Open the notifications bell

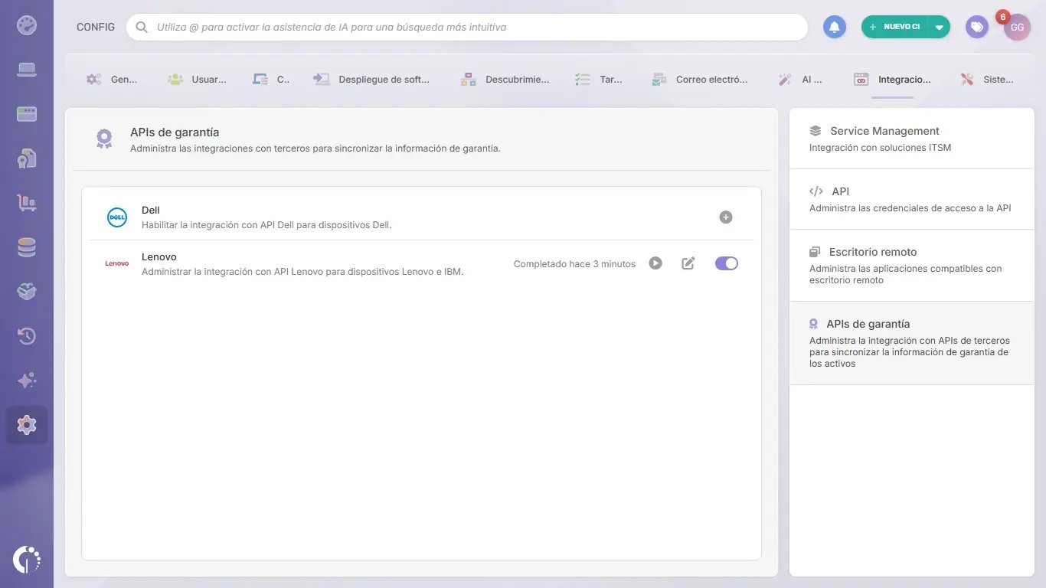(x=835, y=27)
